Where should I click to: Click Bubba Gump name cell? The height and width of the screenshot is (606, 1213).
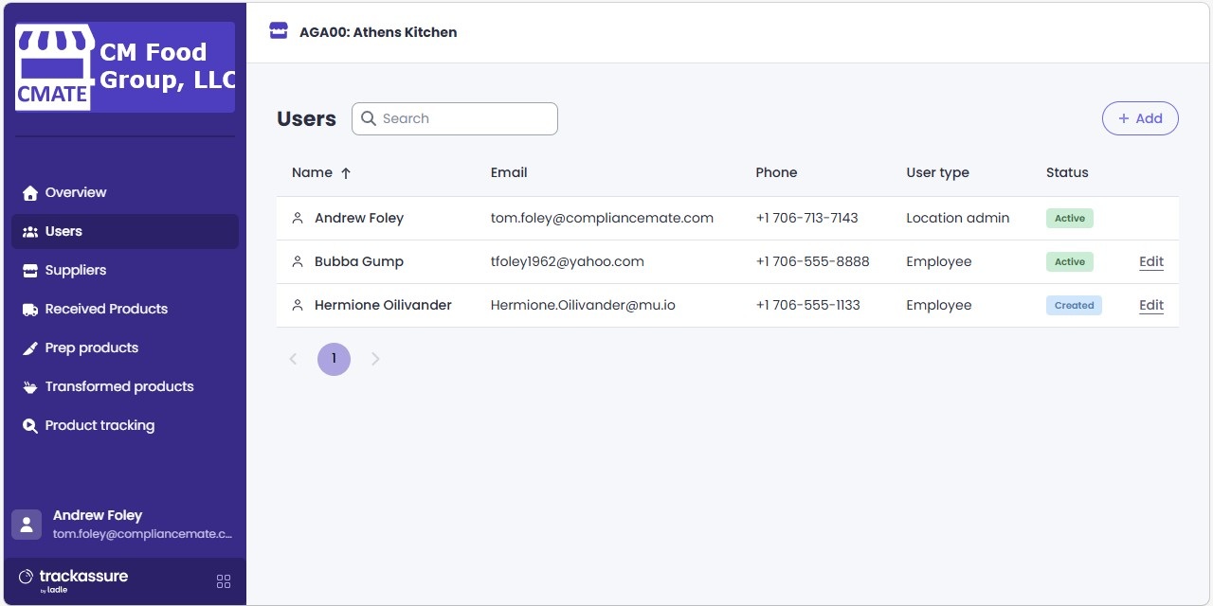coord(359,261)
